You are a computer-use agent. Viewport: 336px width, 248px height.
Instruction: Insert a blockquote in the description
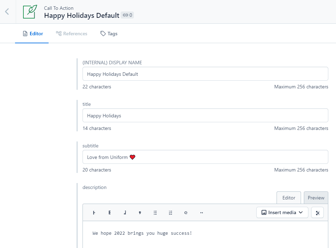[x=140, y=212]
